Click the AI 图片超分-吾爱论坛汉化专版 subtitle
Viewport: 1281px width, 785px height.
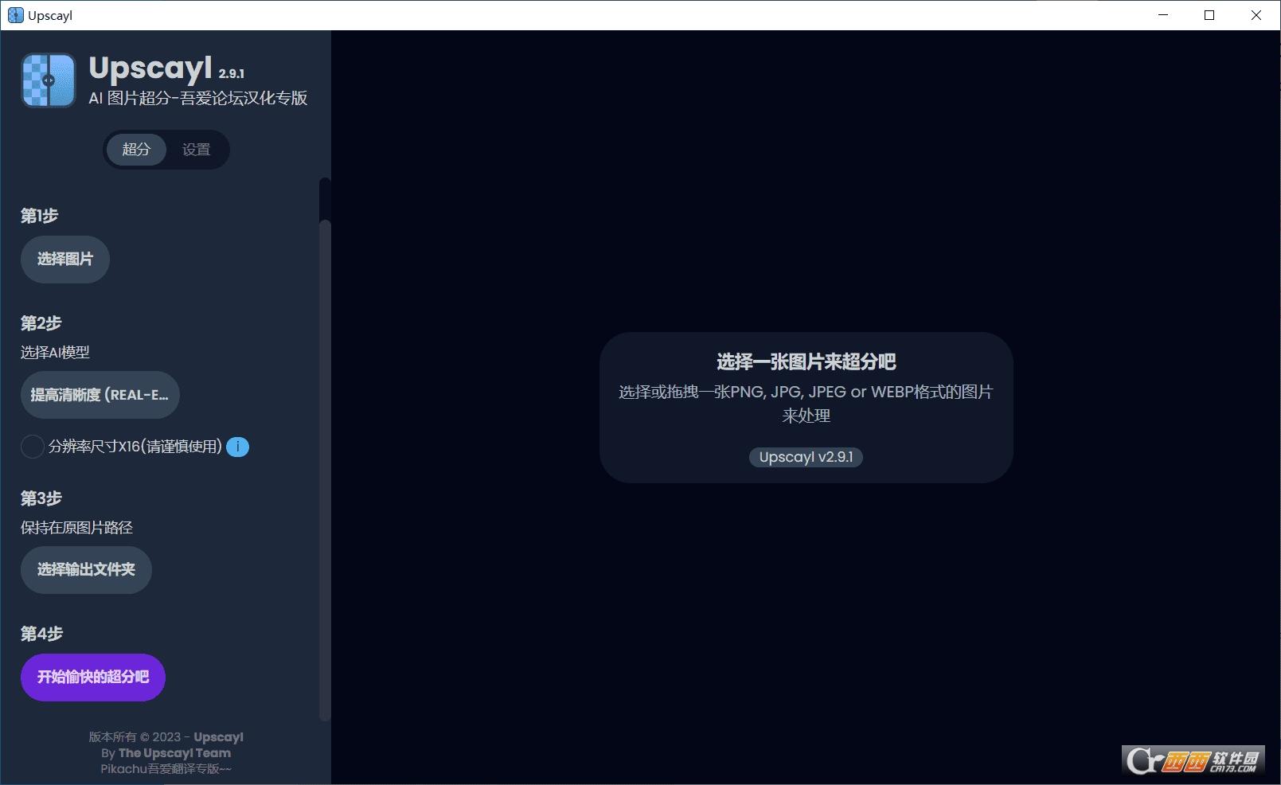click(198, 98)
